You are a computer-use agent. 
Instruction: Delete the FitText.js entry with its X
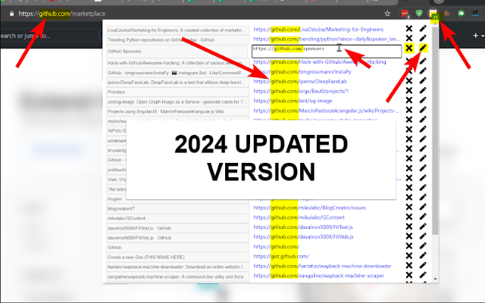[x=409, y=226]
